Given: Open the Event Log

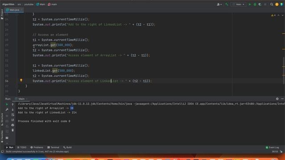Looking at the screenshot, I should tap(272, 147).
